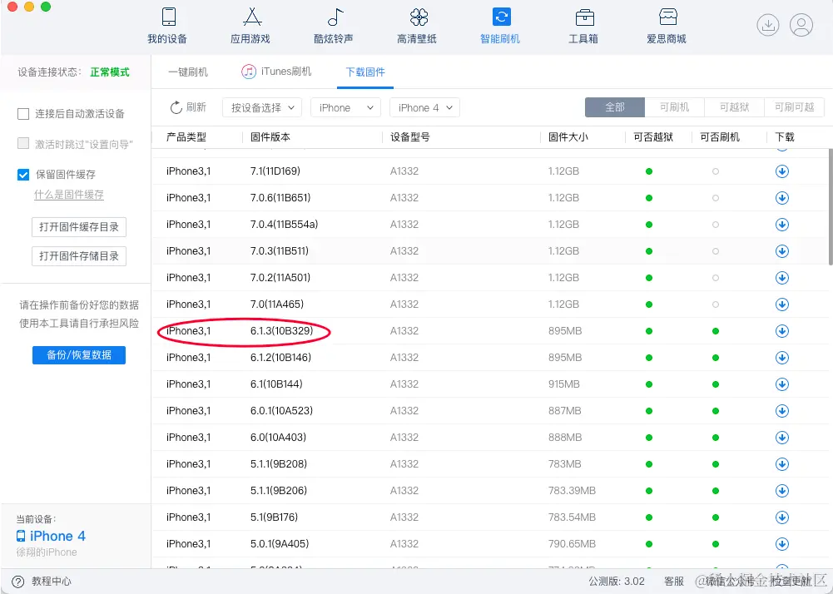Download firmware 7.0(11A465)
Screen dimensions: 833x594
click(x=782, y=304)
